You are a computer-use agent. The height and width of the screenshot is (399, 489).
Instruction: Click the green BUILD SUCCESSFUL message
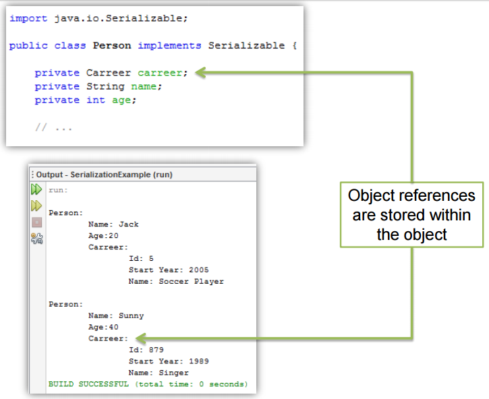tap(148, 383)
